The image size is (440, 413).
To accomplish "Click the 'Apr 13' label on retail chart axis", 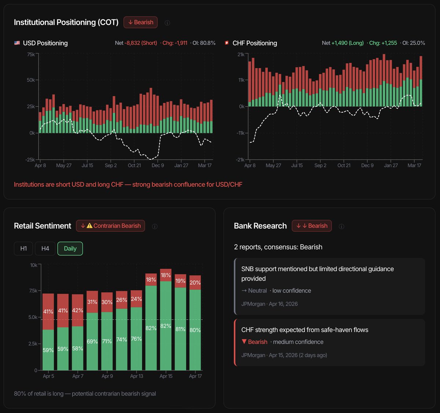I will 136,376.
